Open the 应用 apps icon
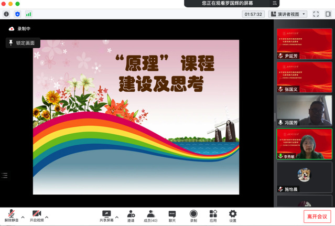335x226 pixels. (x=213, y=216)
